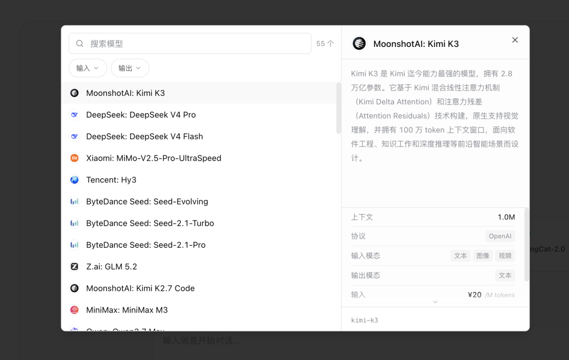Click the kimi-k3 model ID text
Screen dimensions: 569x360
(x=365, y=320)
